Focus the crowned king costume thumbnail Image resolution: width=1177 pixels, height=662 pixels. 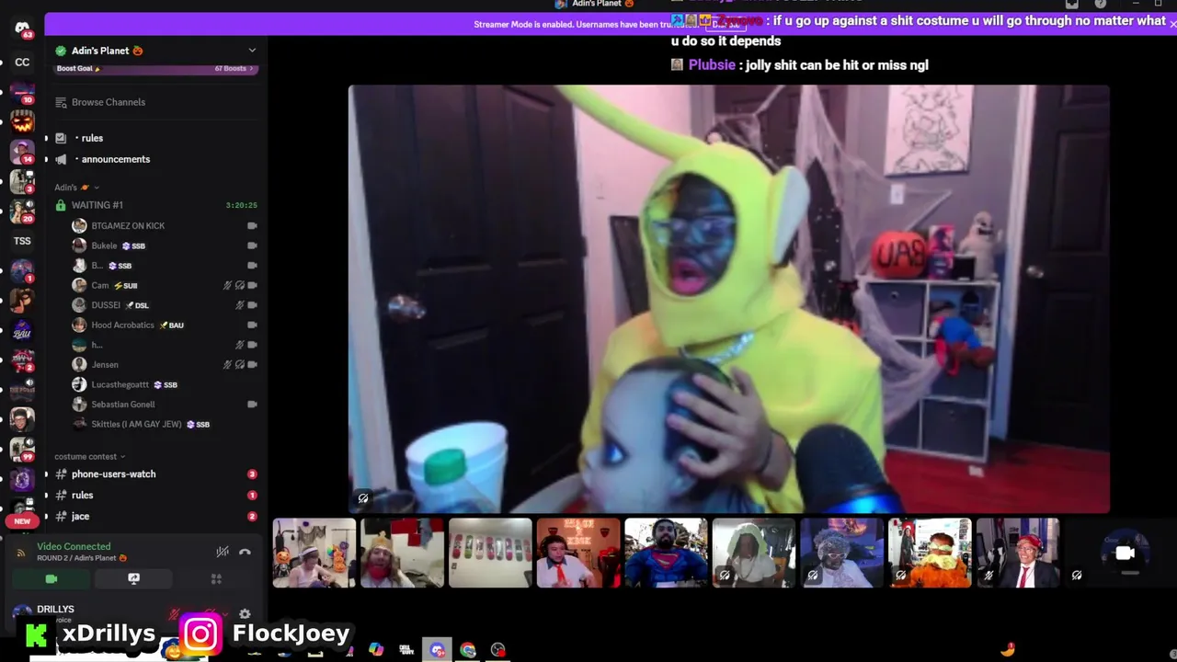point(402,553)
